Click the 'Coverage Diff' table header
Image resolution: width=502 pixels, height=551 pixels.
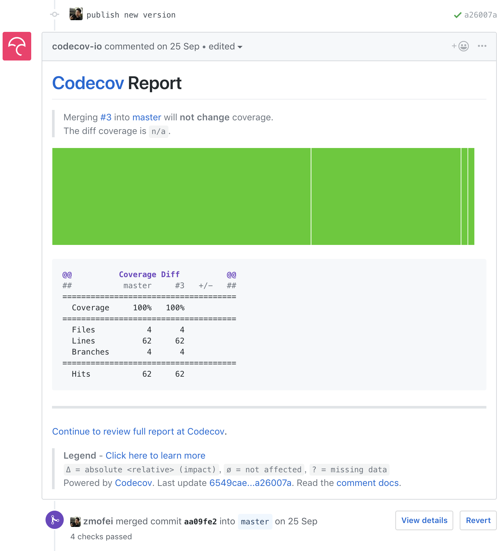coord(149,275)
